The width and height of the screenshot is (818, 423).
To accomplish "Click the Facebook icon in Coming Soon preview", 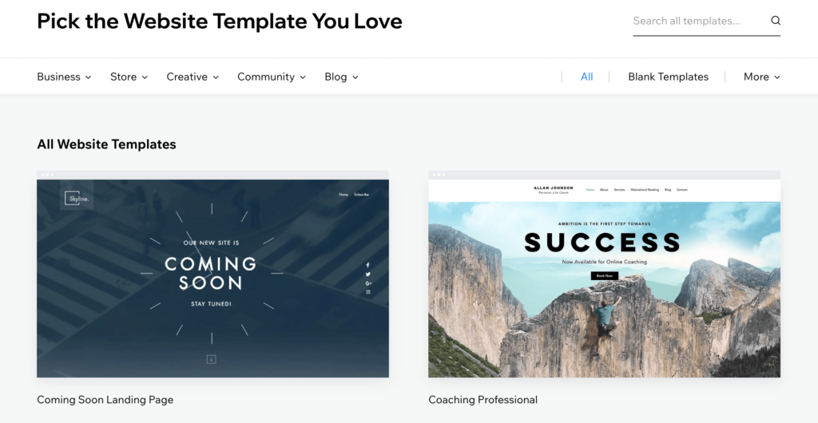I will click(367, 265).
